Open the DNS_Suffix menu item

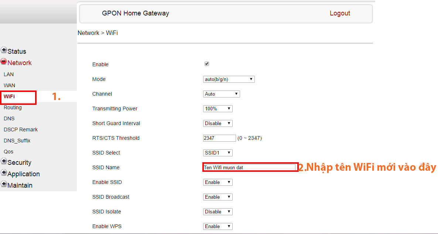click(x=17, y=141)
